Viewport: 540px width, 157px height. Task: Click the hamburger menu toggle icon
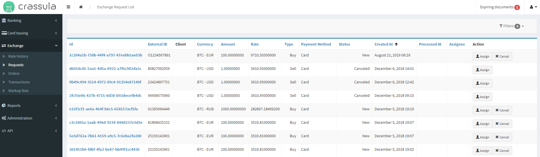[x=68, y=7]
